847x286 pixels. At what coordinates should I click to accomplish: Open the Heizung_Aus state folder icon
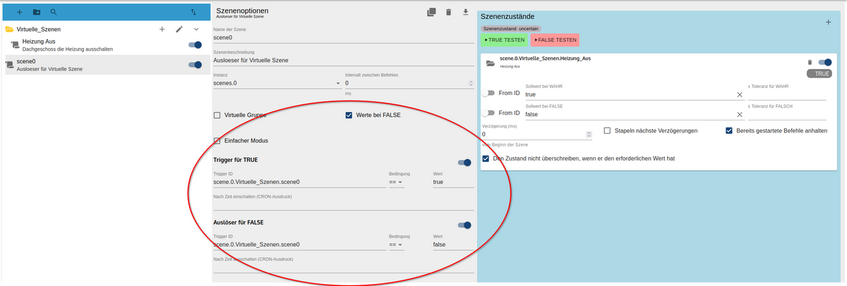(x=490, y=63)
